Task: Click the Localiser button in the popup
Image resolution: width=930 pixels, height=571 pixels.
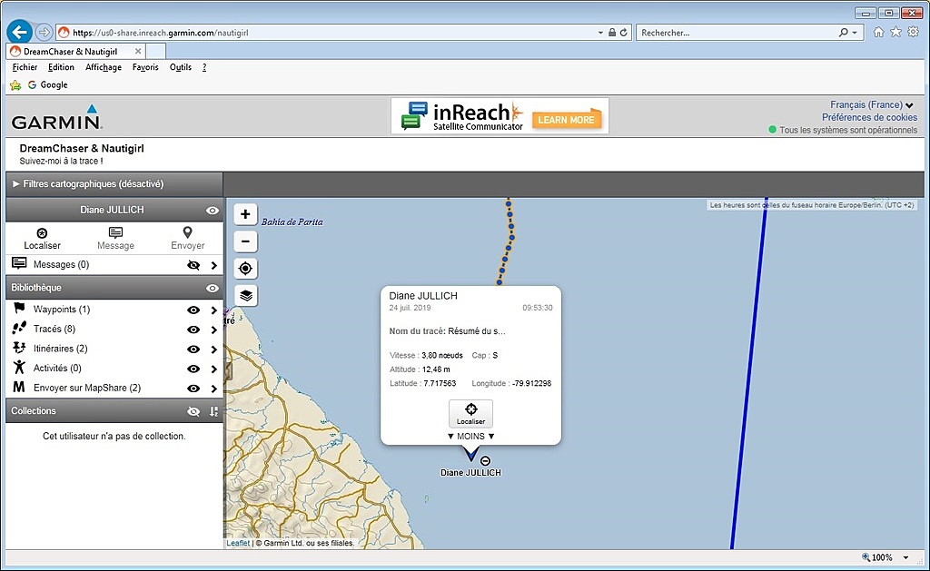Action: (471, 413)
